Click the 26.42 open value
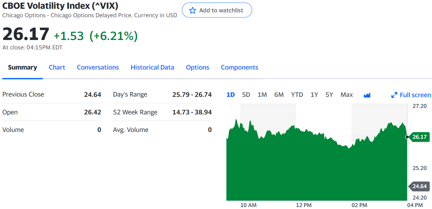This screenshot has width=432, height=209. coord(93,112)
